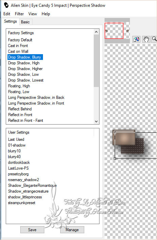The height and width of the screenshot is (240, 157).
Task: Open the Filter menu
Action: [x=19, y=14]
